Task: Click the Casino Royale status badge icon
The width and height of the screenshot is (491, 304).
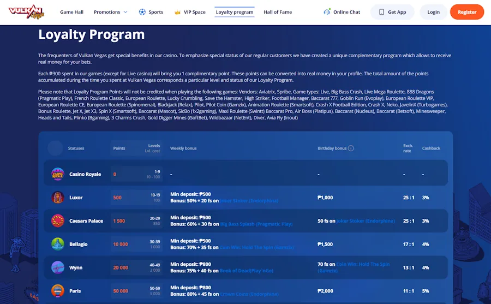Action: (58, 174)
